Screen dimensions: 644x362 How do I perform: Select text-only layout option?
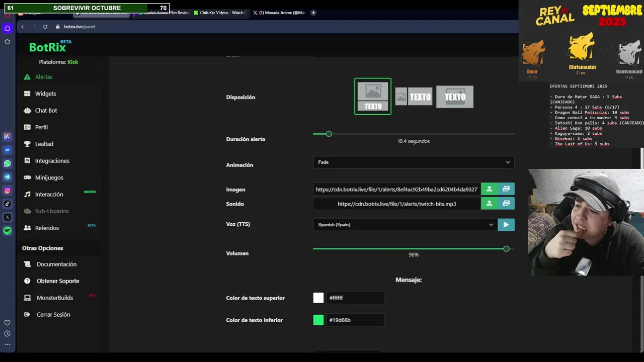[455, 97]
